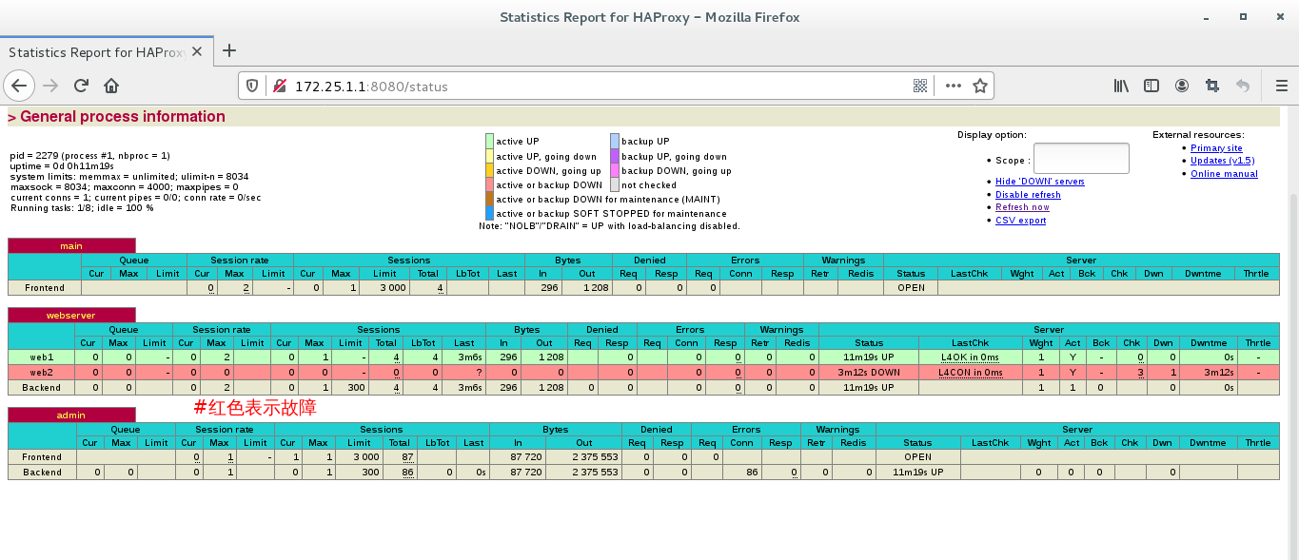Click the Disable refresh link
Viewport: 1299px width, 560px height.
coord(1028,195)
